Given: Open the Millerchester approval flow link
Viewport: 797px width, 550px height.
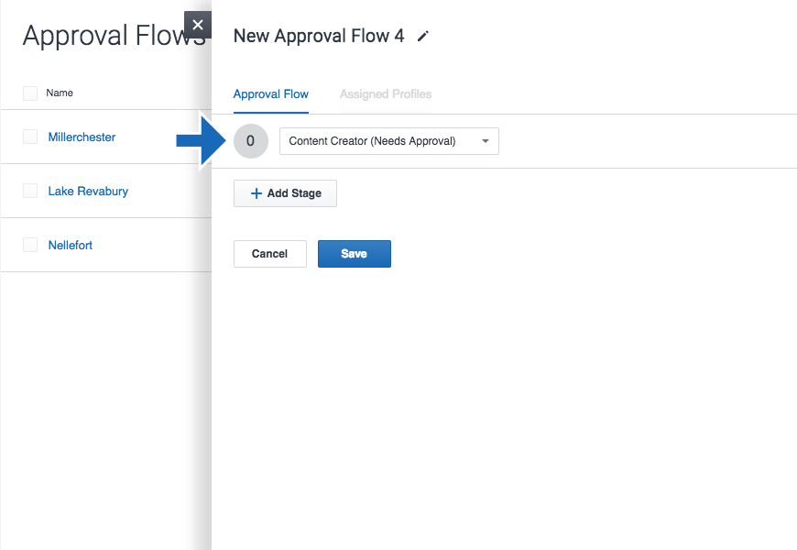Looking at the screenshot, I should coord(82,137).
